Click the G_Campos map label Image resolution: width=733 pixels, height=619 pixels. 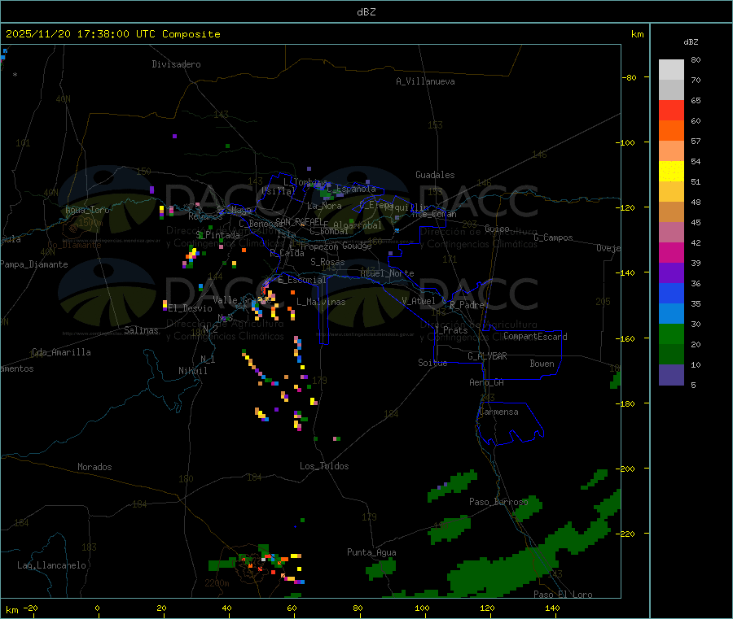tap(554, 238)
